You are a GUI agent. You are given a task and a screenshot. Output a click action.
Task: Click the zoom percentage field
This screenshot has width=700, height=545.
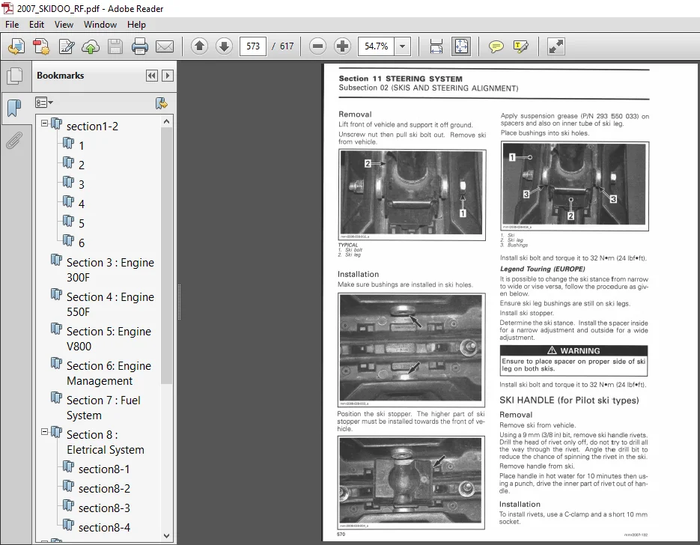coord(376,46)
